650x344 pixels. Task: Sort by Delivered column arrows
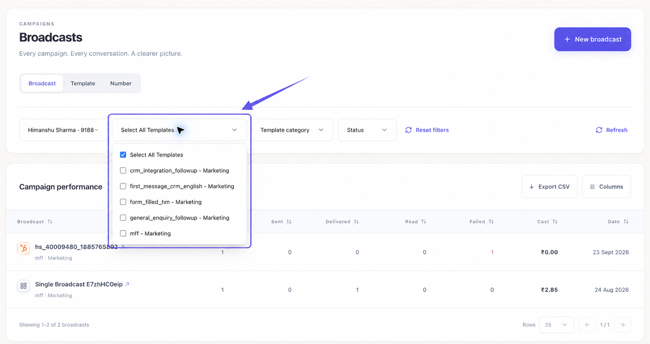[x=356, y=222]
